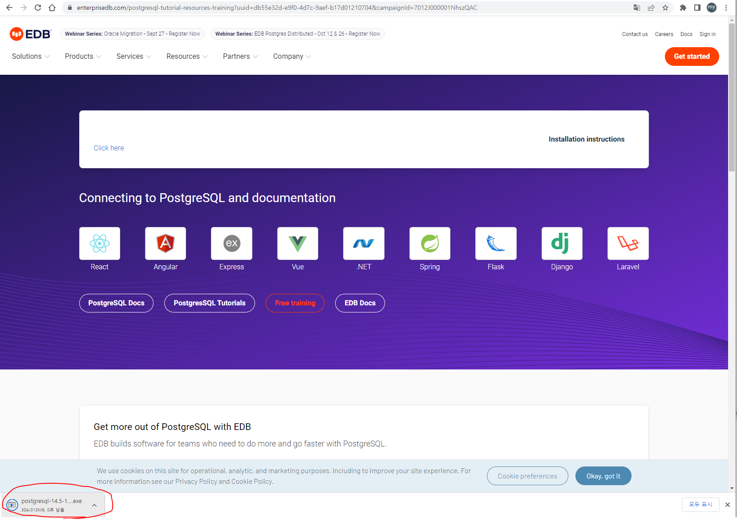The height and width of the screenshot is (519, 737).
Task: Open the profile avatar menu
Action: click(x=712, y=8)
